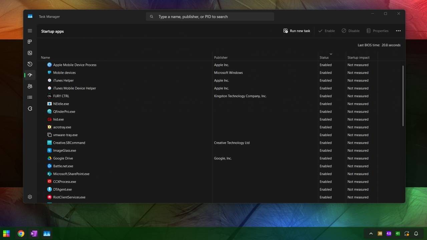This screenshot has width=427, height=240.
Task: Click the DTAgent.exe icon
Action: (x=49, y=189)
